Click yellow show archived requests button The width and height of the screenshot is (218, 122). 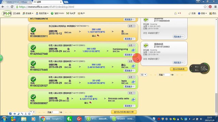(178, 69)
